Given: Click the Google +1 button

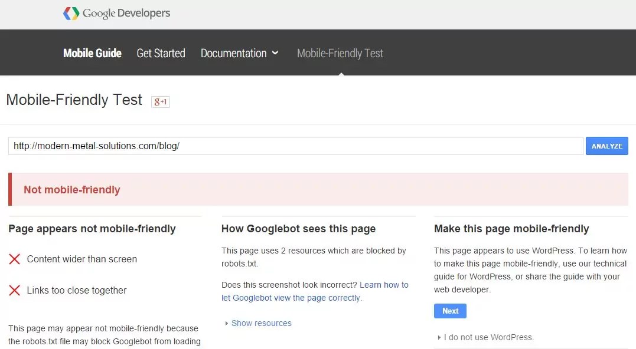Looking at the screenshot, I should (x=161, y=101).
